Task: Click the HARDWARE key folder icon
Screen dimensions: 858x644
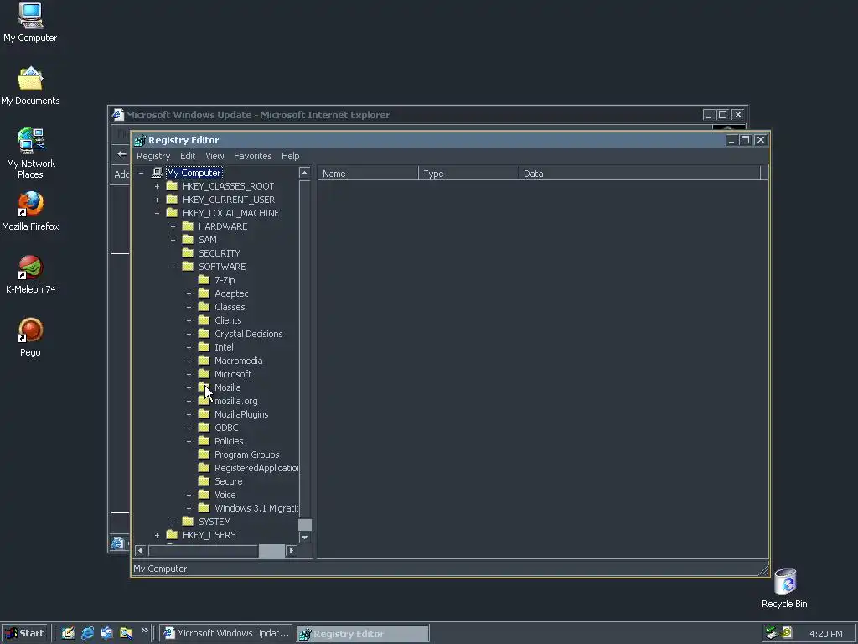Action: tap(188, 226)
